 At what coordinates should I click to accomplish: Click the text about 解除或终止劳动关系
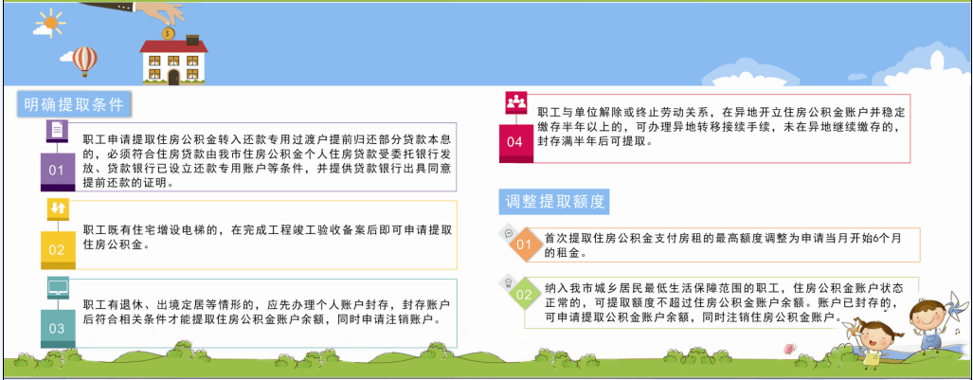tap(720, 126)
